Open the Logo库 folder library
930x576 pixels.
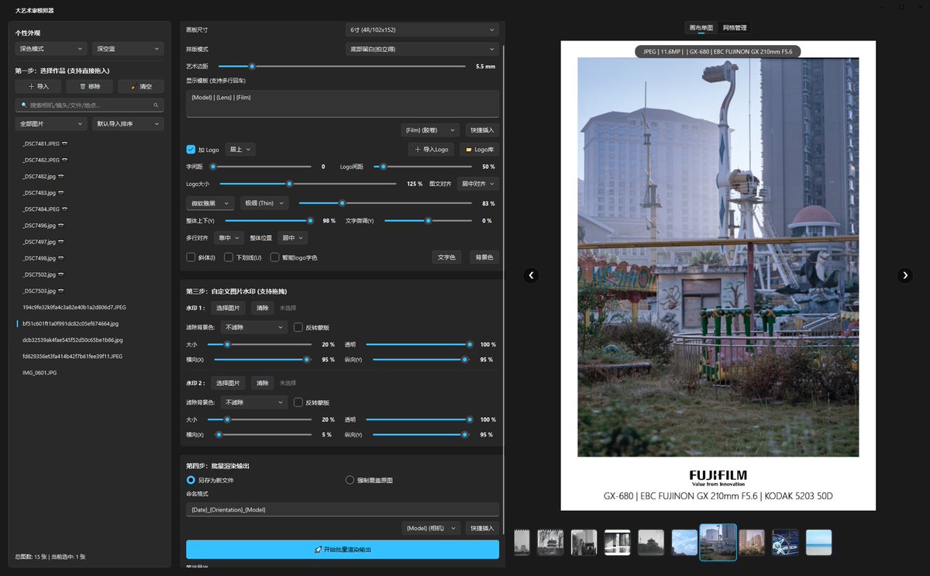479,150
